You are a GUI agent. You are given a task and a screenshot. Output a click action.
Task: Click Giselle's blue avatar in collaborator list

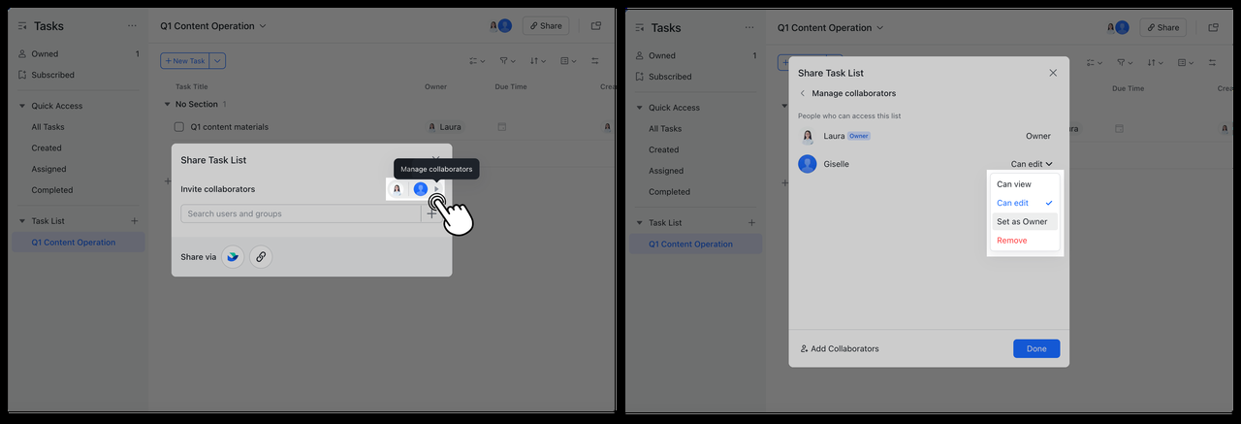807,164
